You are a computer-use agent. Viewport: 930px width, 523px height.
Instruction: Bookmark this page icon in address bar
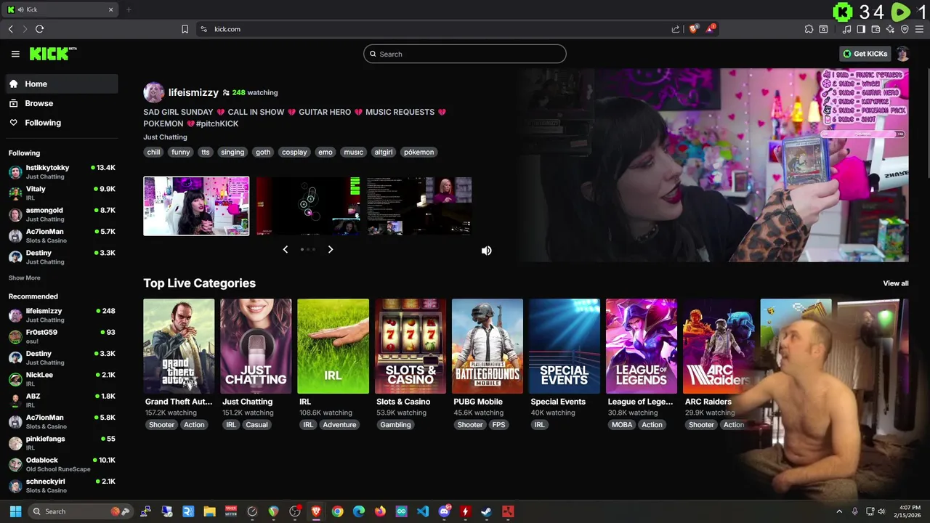[185, 29]
